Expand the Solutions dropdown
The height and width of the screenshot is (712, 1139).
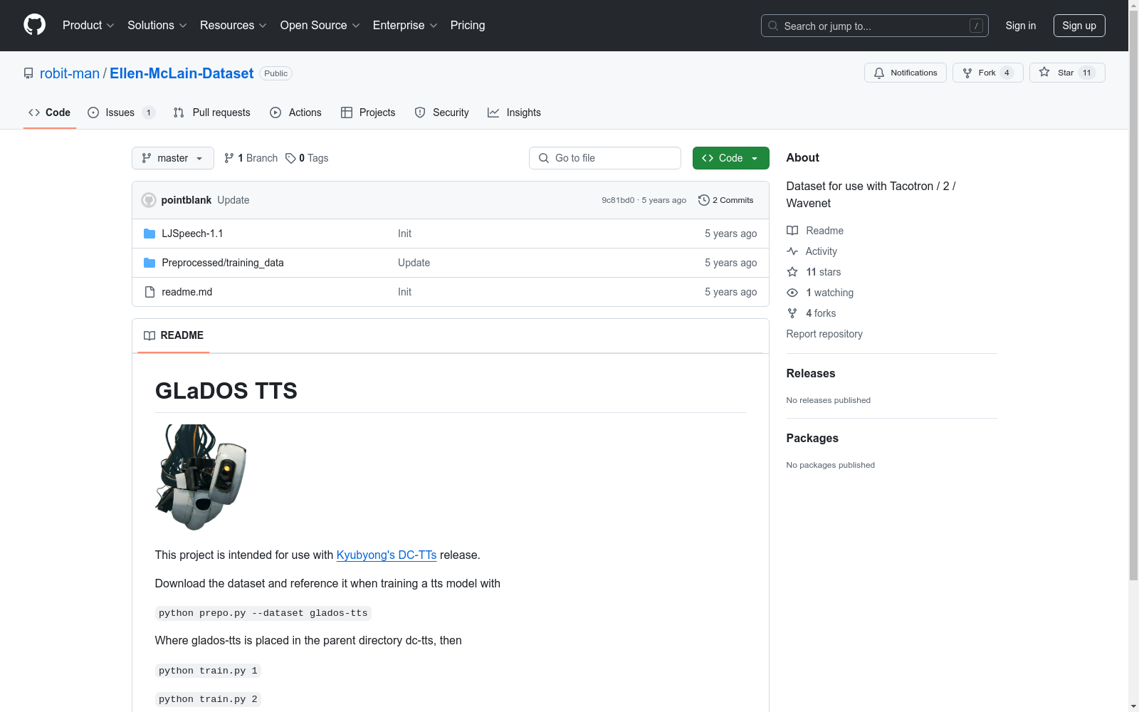click(157, 26)
